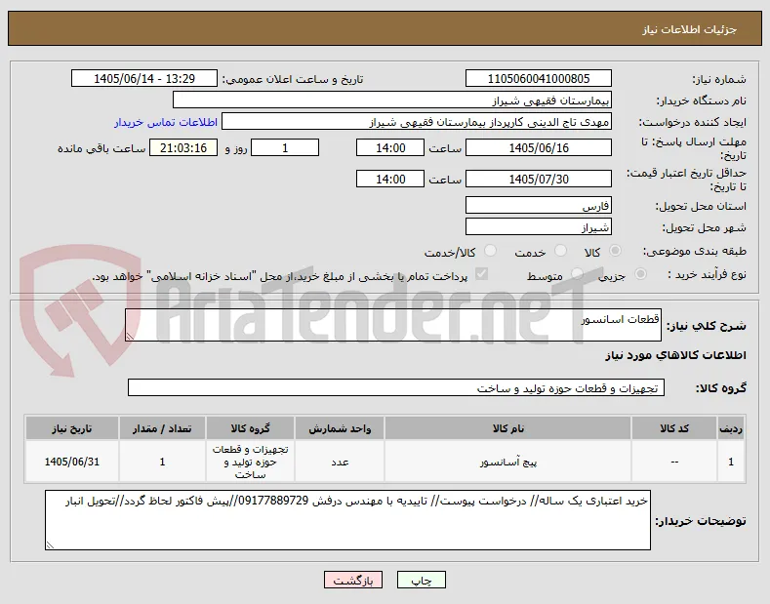Select the کالا/خدمت radio button
Image resolution: width=770 pixels, height=604 pixels.
(x=490, y=251)
